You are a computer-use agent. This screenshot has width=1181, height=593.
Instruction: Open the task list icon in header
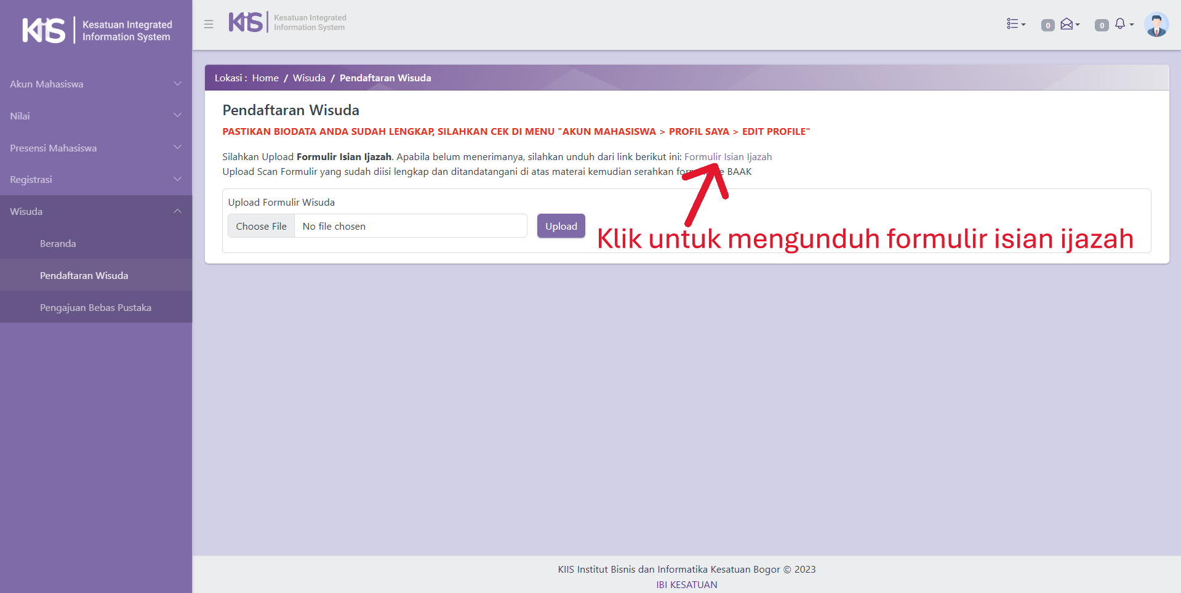1015,24
